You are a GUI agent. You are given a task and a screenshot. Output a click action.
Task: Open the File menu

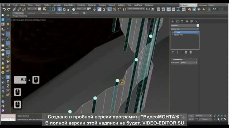(3, 5)
